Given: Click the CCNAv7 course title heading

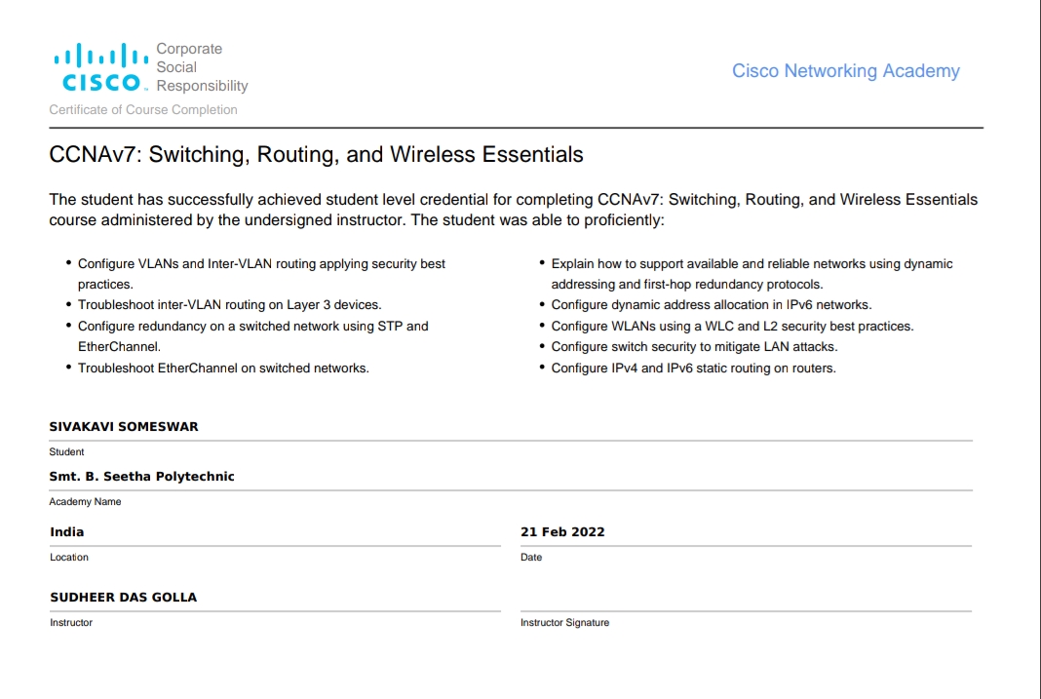Looking at the screenshot, I should point(316,154).
